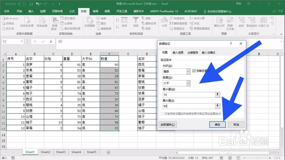Click the 全部清除 button
The width and height of the screenshot is (285, 160).
[168, 124]
